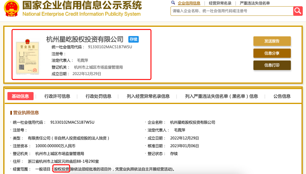
Task: Click the 信息分享 button
Action: (x=272, y=53)
